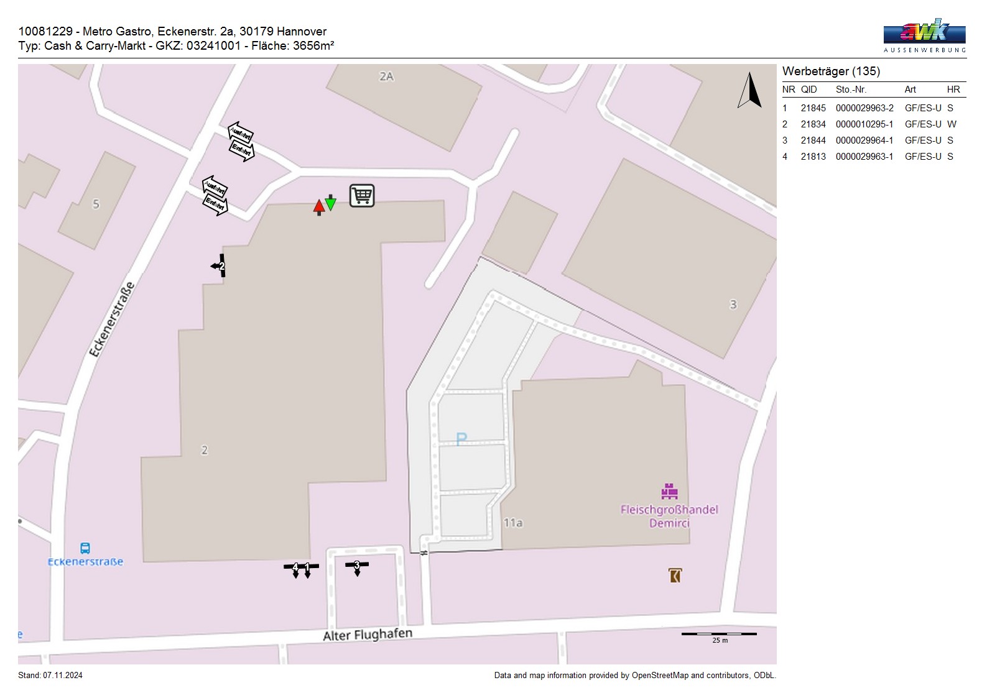This screenshot has width=987, height=698.
Task: Select advertising marker number 4
Action: click(295, 567)
